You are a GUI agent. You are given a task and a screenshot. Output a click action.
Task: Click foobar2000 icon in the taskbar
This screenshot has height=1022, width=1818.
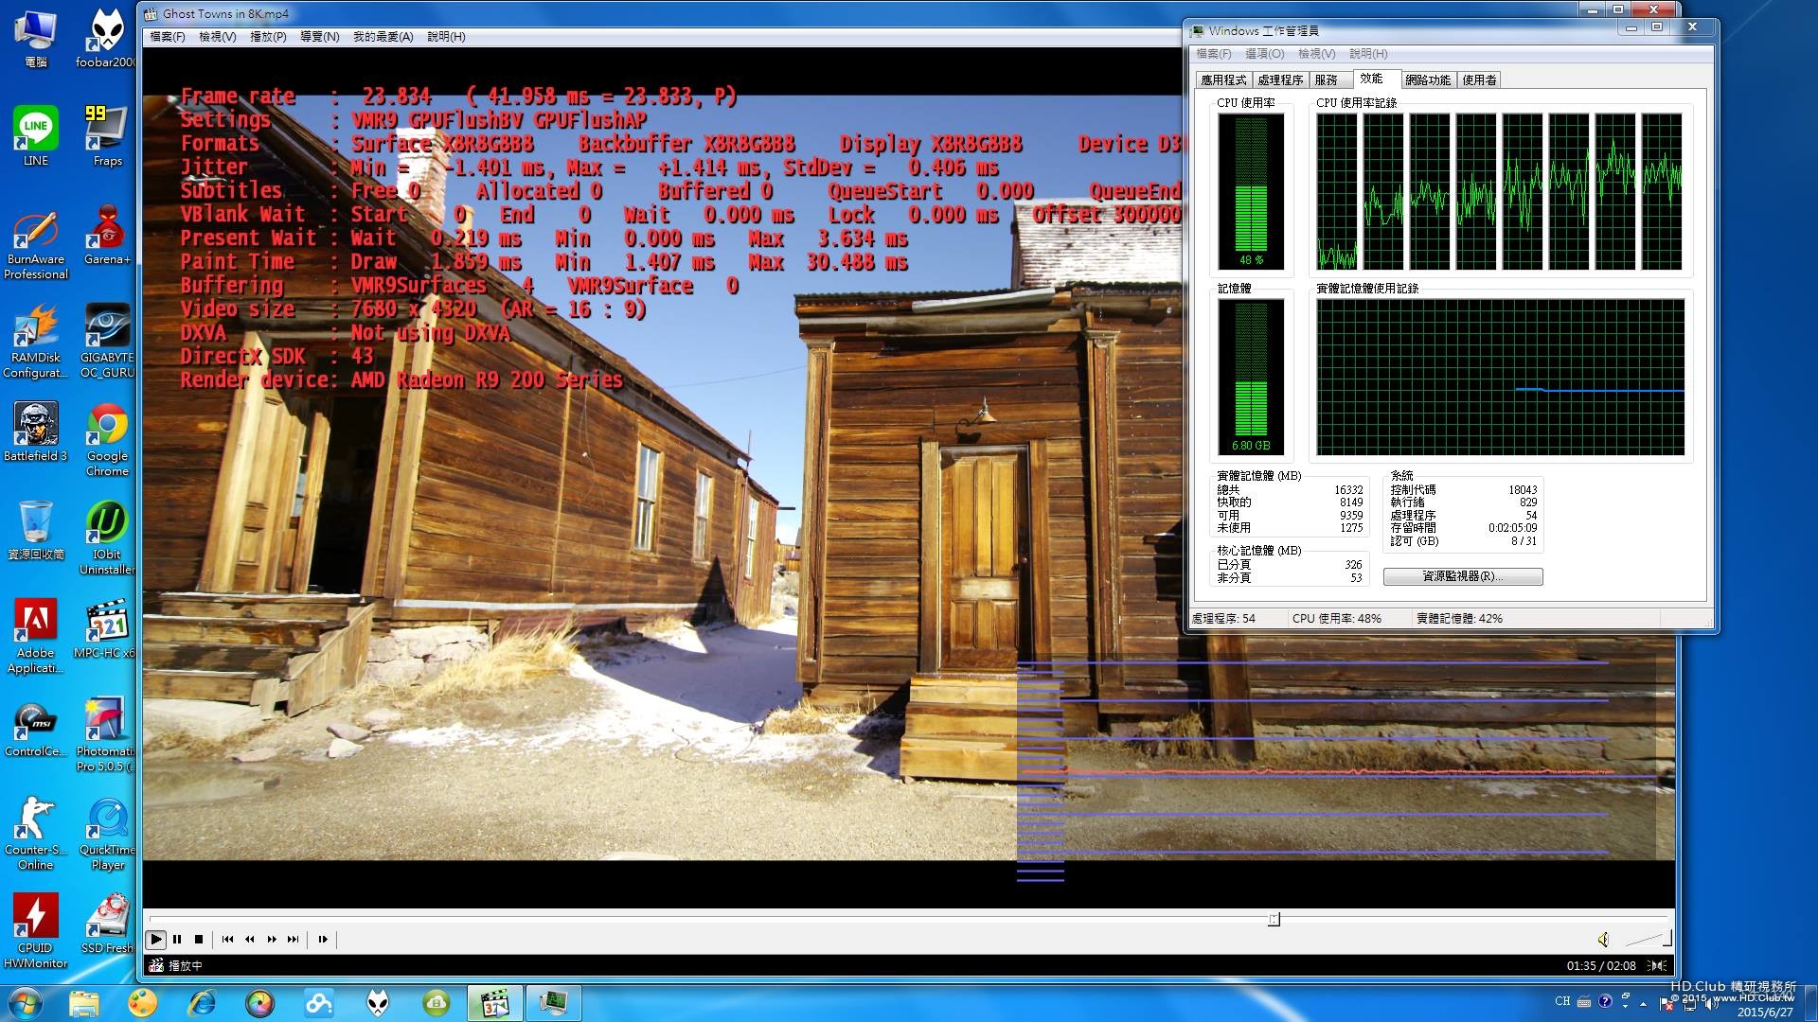point(378,1003)
